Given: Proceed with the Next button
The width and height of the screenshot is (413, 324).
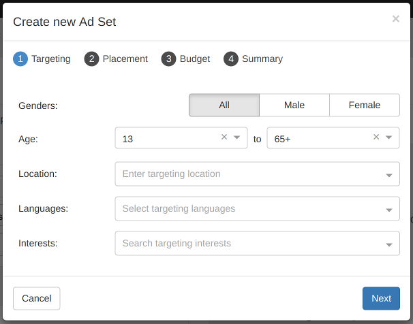Looking at the screenshot, I should (x=381, y=298).
